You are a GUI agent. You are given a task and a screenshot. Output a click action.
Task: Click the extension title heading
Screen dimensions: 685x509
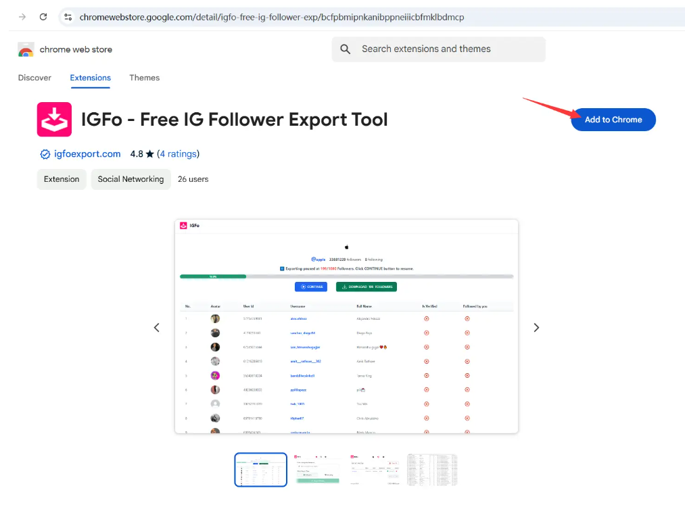point(234,120)
